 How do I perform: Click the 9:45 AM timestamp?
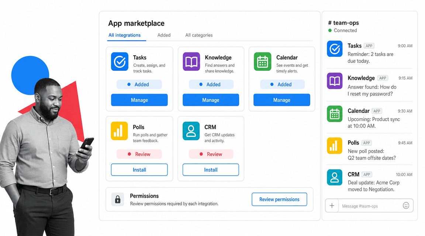tap(405, 143)
